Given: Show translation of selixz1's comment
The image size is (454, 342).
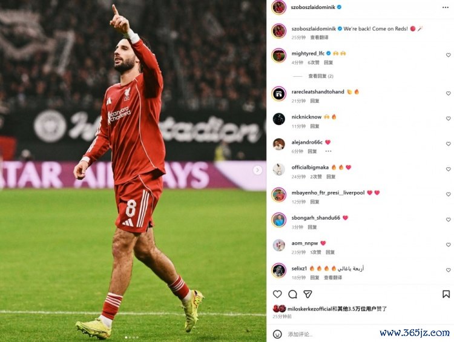Looking at the screenshot, I should pyautogui.click(x=333, y=278).
